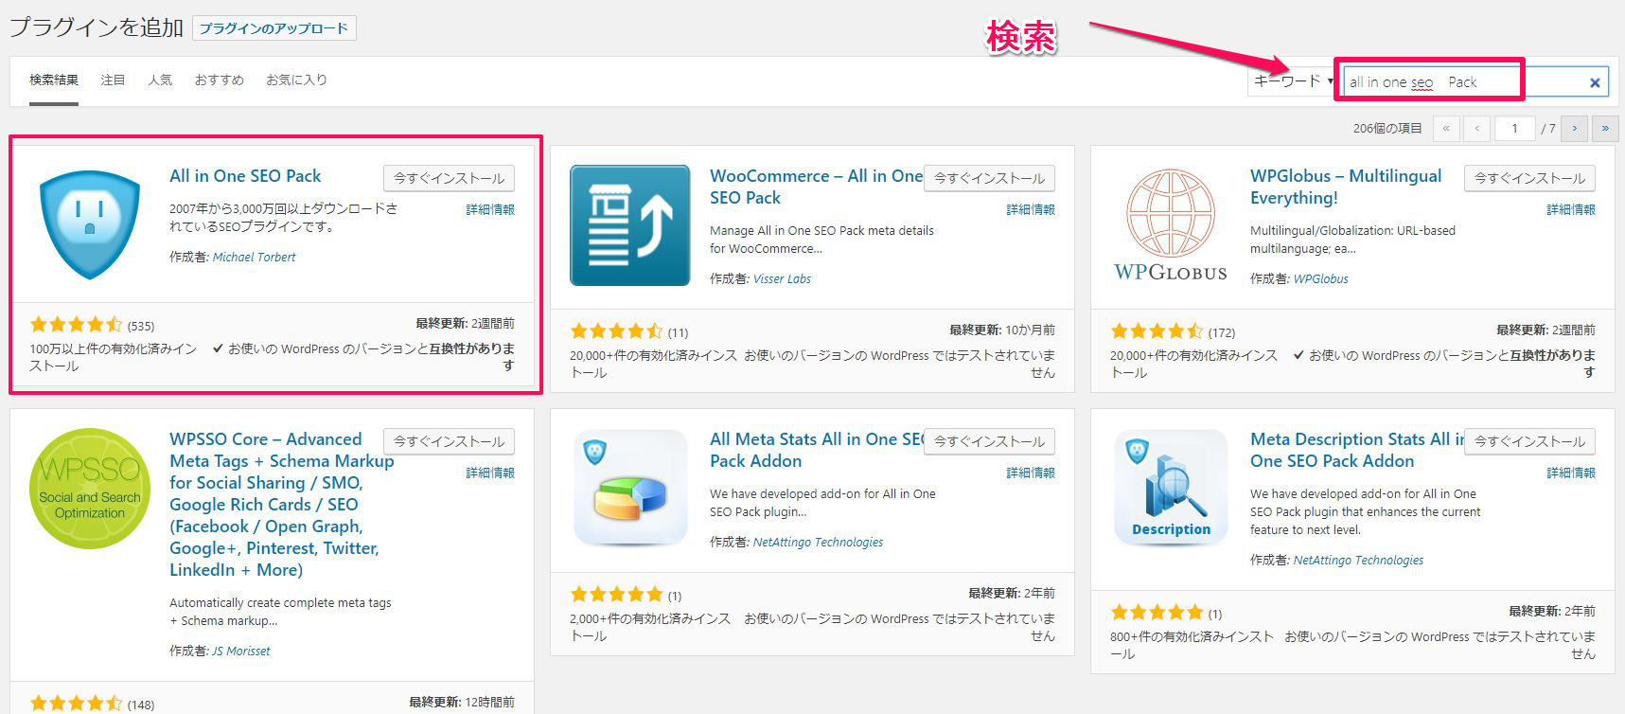Open the おすすめ tab
Screen dimensions: 1625x714
pos(220,80)
